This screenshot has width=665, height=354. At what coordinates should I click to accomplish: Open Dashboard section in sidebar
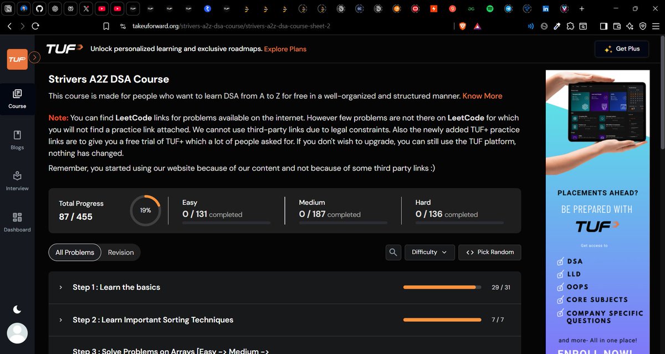17,222
